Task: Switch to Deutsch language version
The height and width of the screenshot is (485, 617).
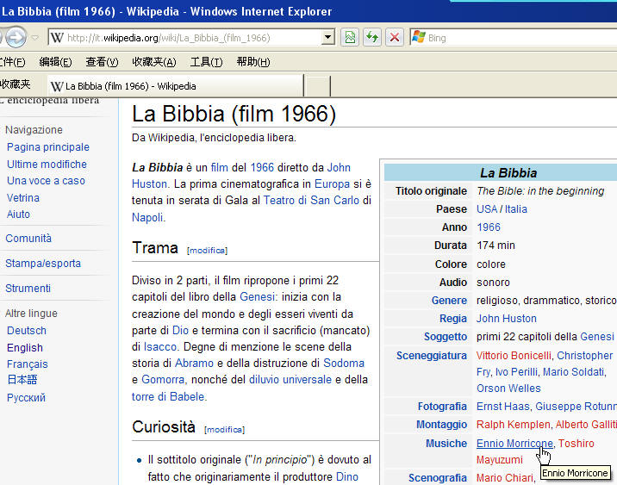Action: tap(27, 331)
